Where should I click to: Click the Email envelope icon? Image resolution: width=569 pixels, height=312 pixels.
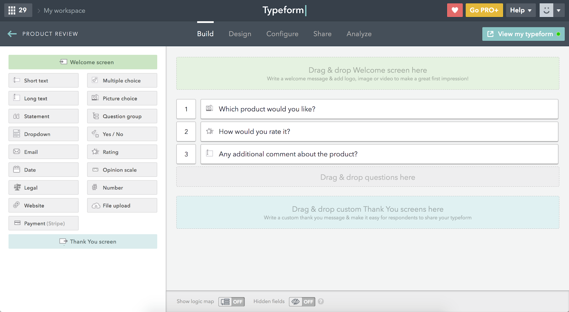coord(17,152)
